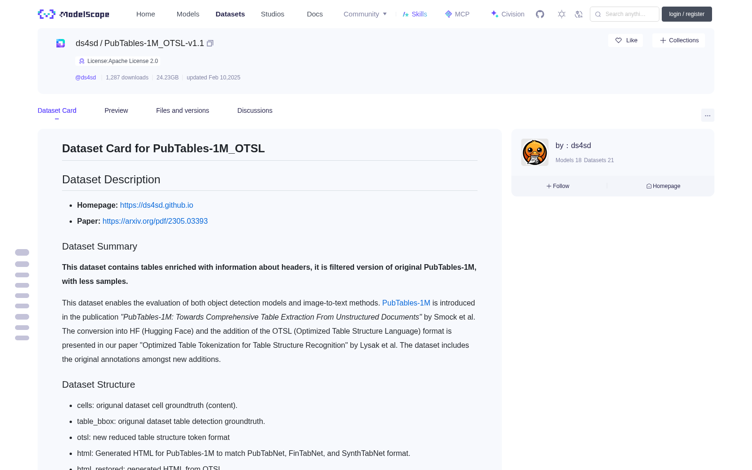Open the GitHub repository icon
The width and height of the screenshot is (752, 470).
[540, 14]
